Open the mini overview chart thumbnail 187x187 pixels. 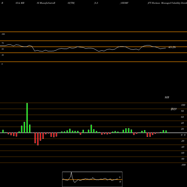(x=92, y=179)
